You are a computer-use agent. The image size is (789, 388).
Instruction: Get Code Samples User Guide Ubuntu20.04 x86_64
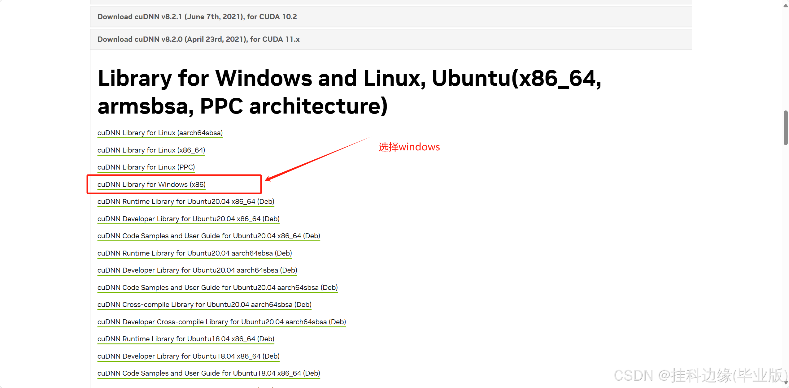(208, 236)
